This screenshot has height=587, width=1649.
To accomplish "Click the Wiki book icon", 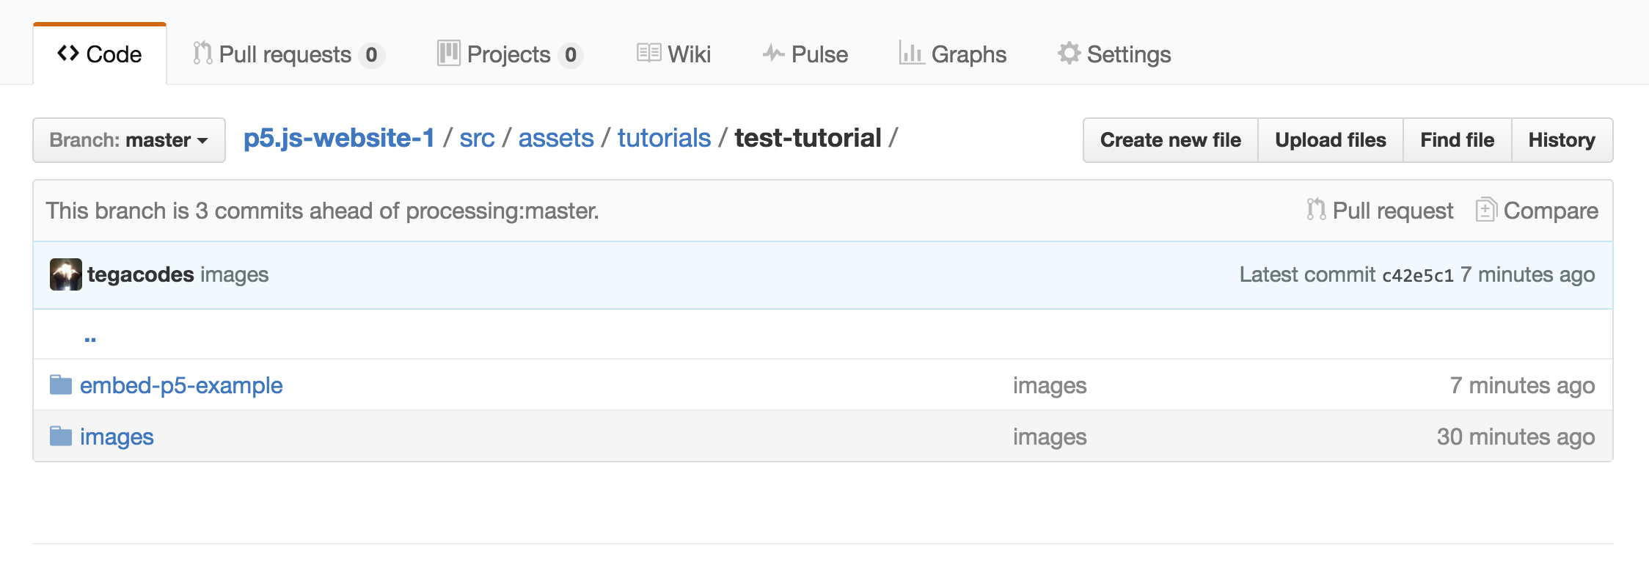I will coord(648,54).
